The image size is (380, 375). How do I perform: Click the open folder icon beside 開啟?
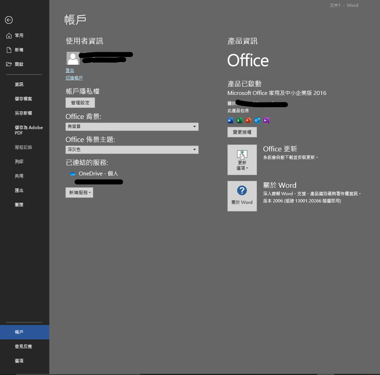pos(9,64)
